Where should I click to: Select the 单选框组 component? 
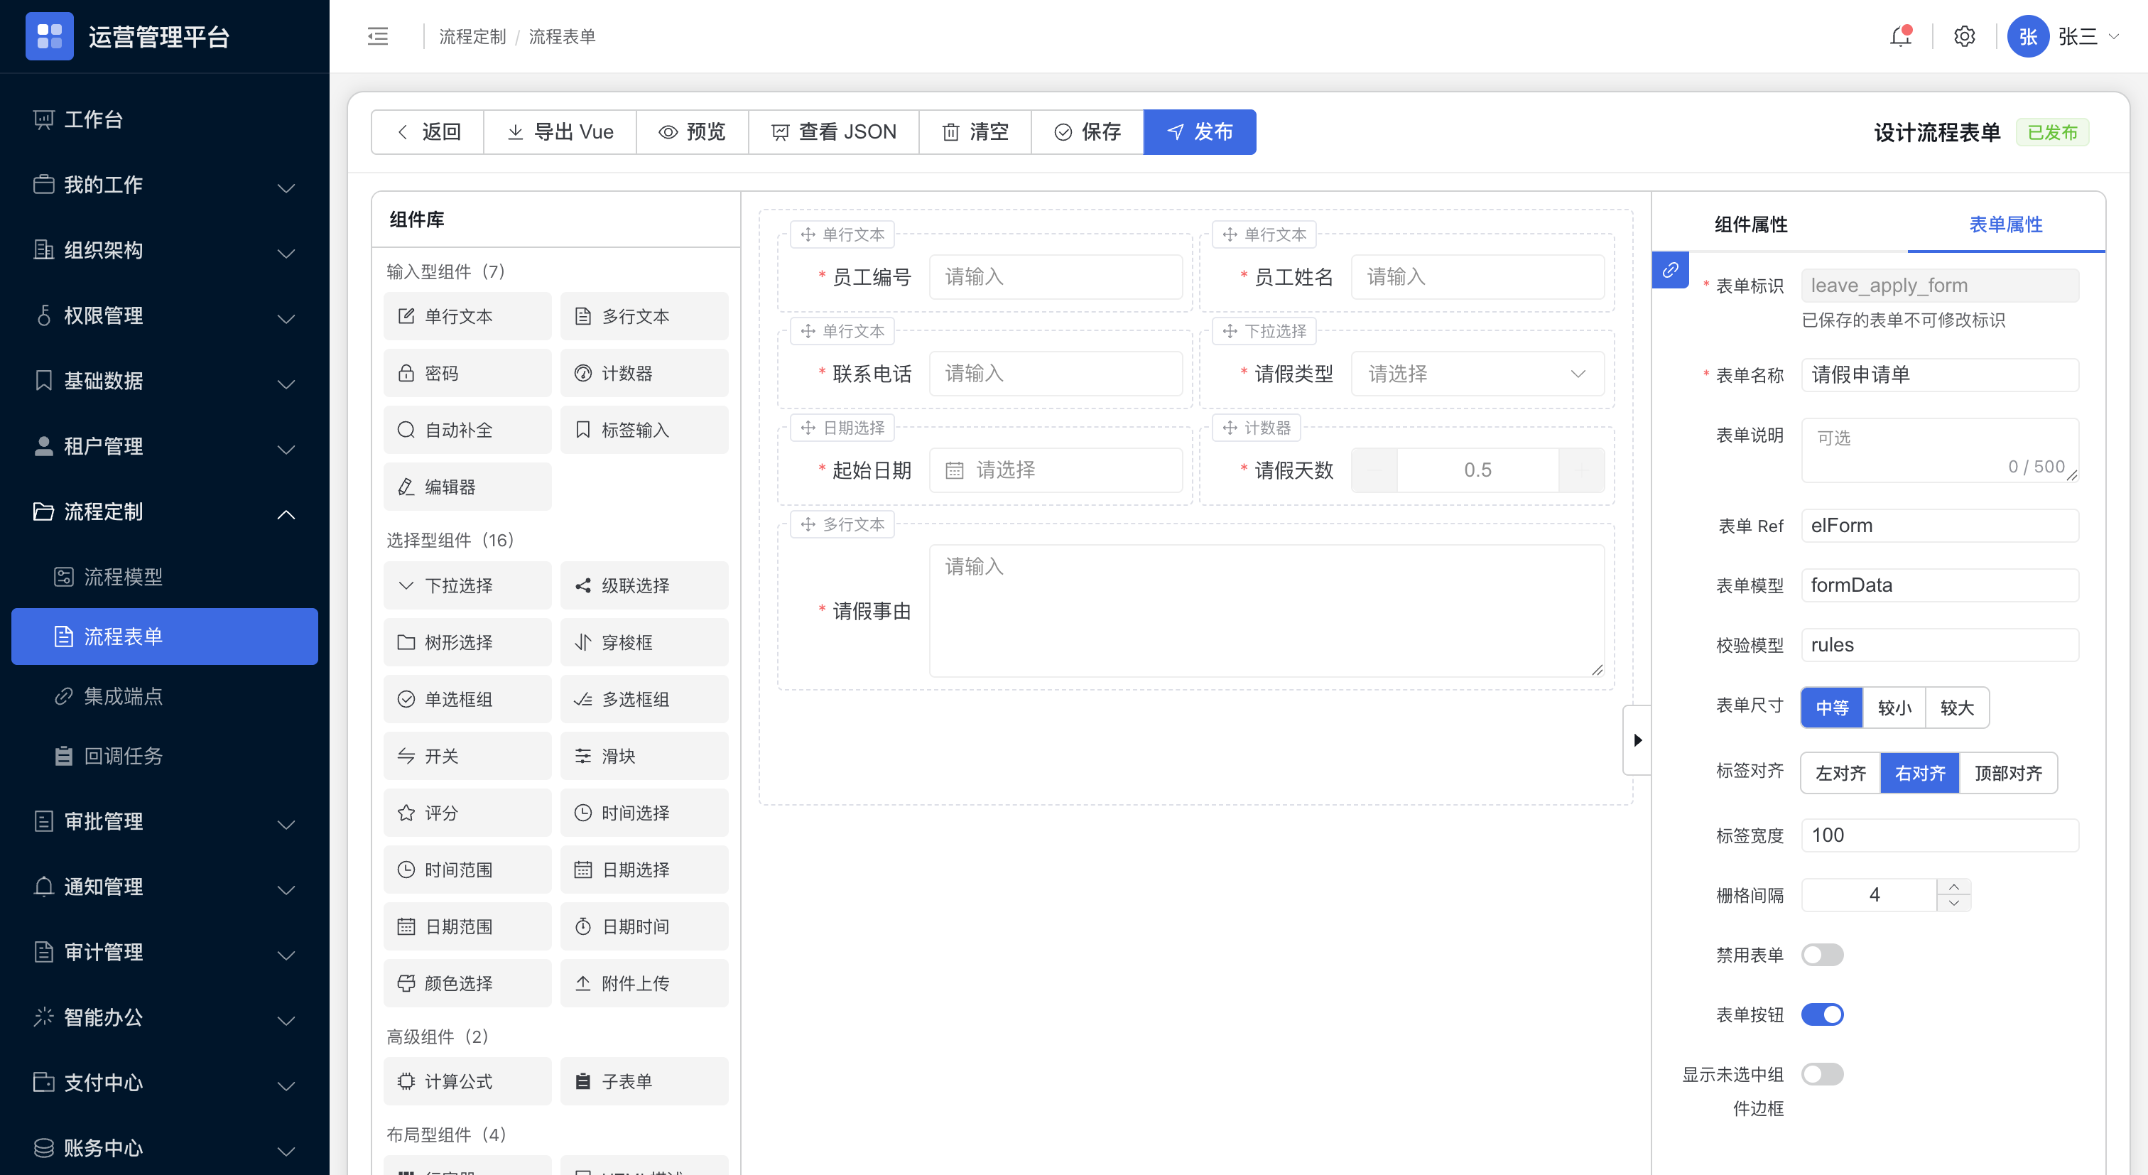click(x=467, y=699)
